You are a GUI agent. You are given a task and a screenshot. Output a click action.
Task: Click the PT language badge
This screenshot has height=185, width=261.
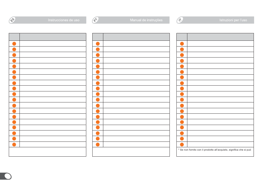click(x=96, y=20)
